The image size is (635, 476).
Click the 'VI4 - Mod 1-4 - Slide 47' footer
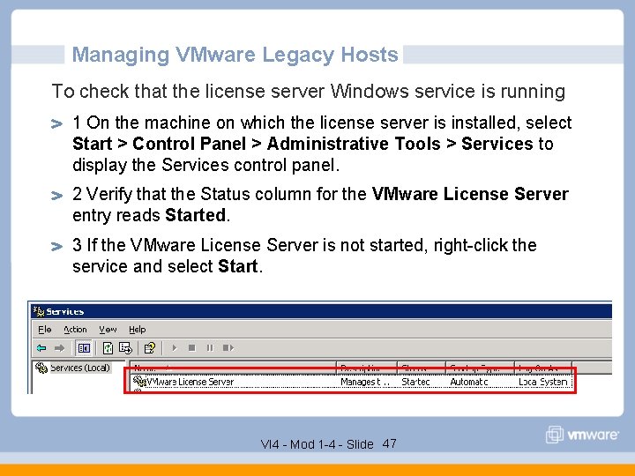[x=328, y=444]
